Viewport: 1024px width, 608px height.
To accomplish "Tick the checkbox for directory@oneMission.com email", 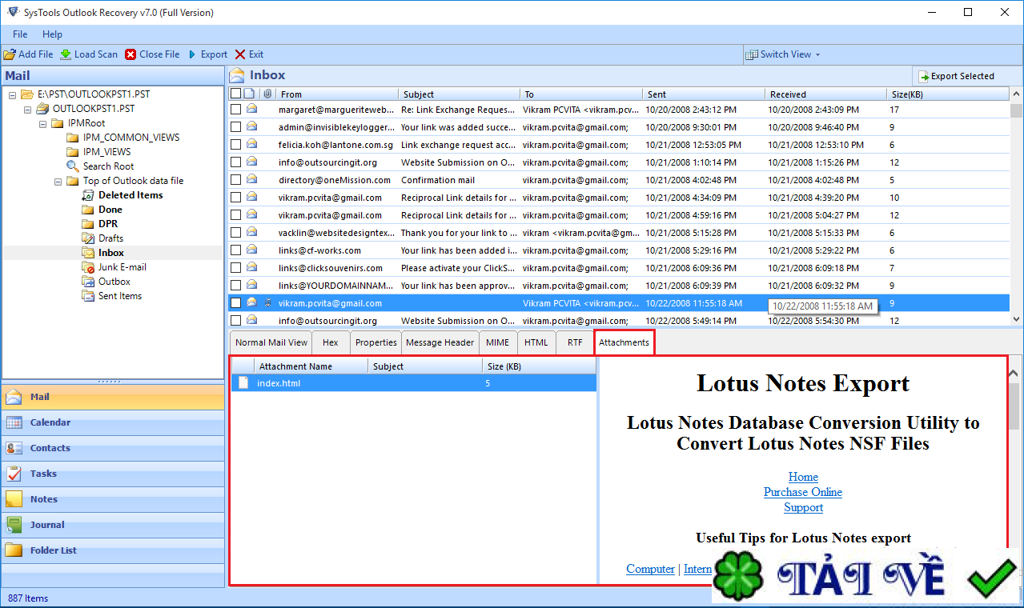I will point(236,180).
